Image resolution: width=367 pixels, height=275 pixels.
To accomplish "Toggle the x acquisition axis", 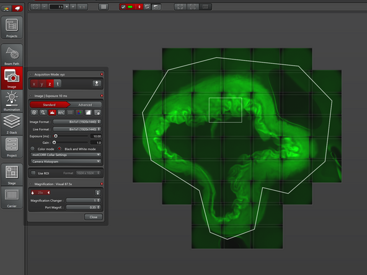I will 34,84.
